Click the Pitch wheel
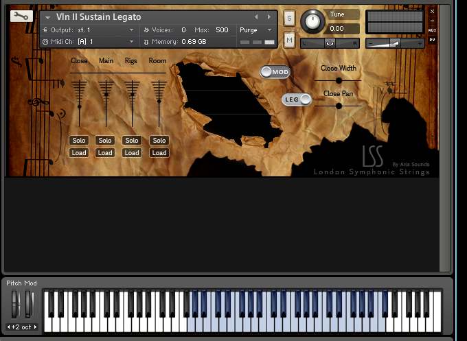 click(15, 305)
